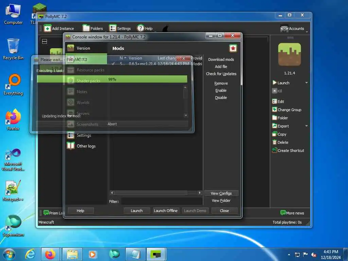Click the 99% progress bar
This screenshot has height=261, width=348.
click(112, 79)
